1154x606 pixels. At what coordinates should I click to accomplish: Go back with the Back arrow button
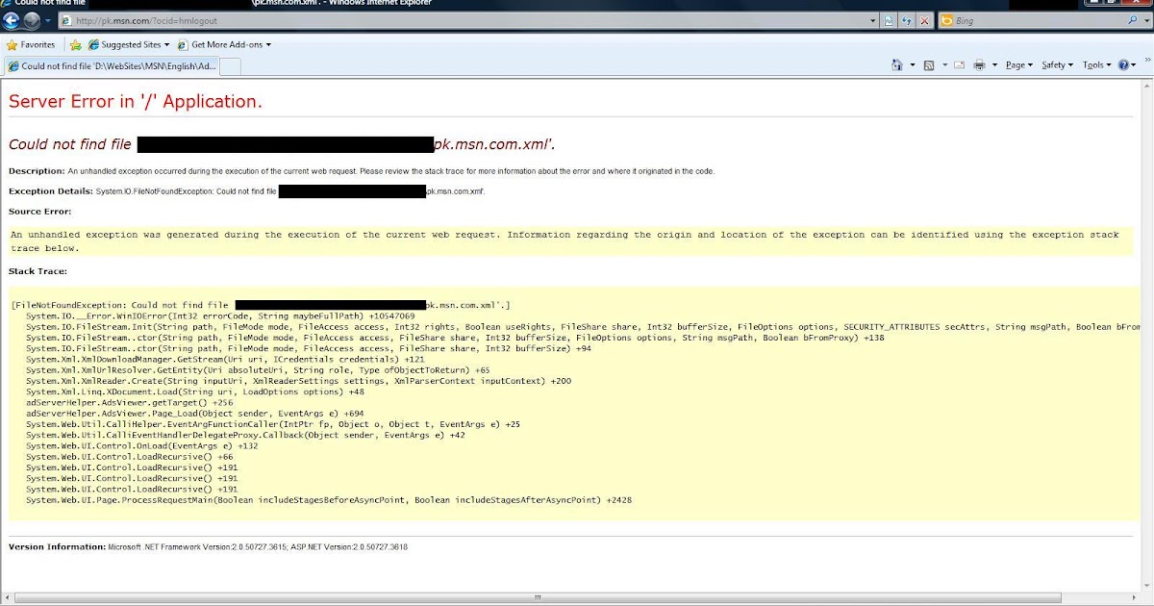click(x=12, y=20)
